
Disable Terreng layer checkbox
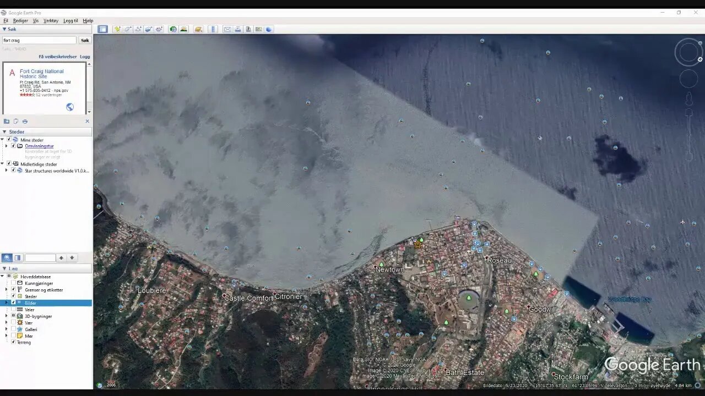click(x=13, y=342)
